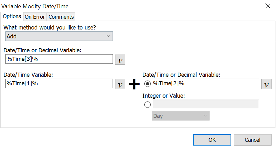Open the Comments tab
The height and width of the screenshot is (150, 276).
click(61, 17)
